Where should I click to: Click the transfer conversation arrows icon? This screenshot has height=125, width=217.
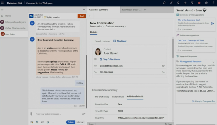point(42,122)
